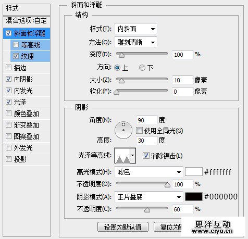Click the angle dial control

coord(123,130)
